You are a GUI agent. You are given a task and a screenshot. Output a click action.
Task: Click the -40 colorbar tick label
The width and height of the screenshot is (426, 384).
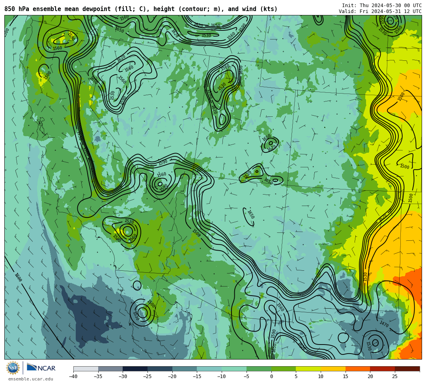click(x=73, y=377)
